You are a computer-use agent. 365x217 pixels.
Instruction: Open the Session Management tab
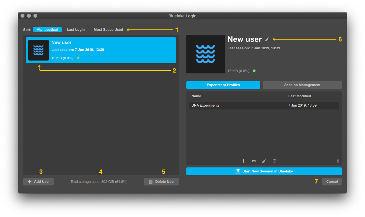302,85
